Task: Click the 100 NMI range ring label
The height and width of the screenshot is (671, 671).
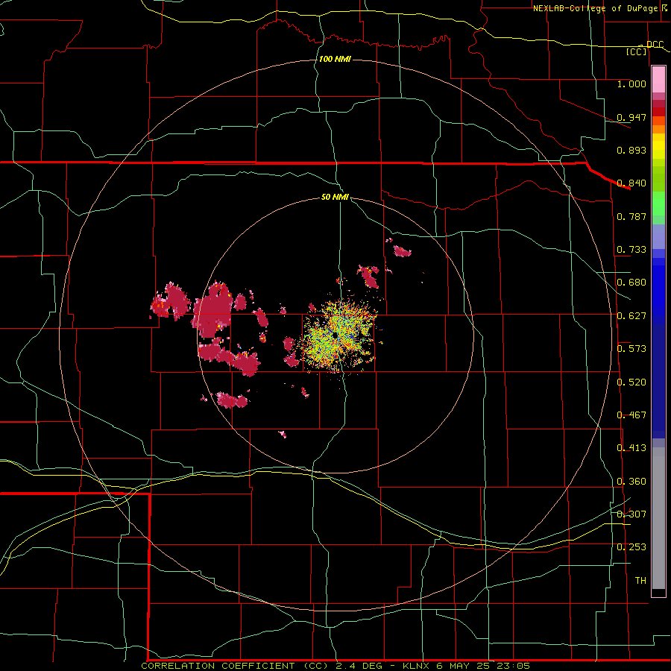Action: [x=335, y=59]
